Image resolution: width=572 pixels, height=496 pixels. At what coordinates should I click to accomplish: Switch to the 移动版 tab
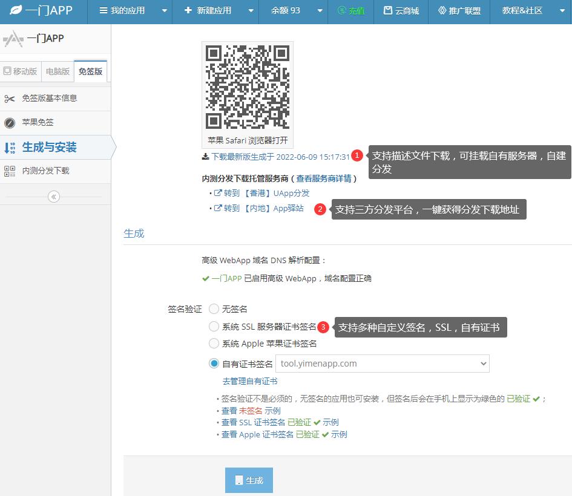click(21, 71)
